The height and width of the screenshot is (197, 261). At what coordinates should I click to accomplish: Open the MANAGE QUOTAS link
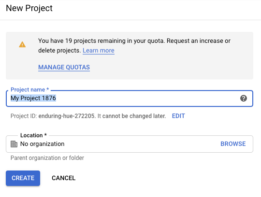click(x=64, y=67)
